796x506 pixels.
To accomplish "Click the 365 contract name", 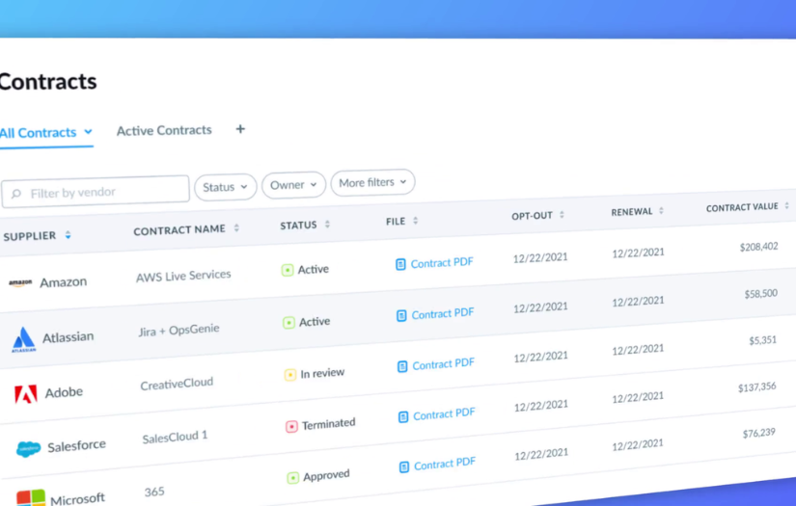I will [154, 492].
